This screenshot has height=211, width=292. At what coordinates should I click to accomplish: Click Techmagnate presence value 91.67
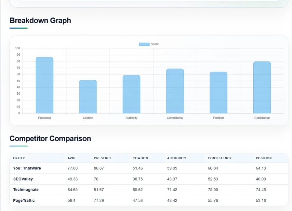(x=99, y=190)
